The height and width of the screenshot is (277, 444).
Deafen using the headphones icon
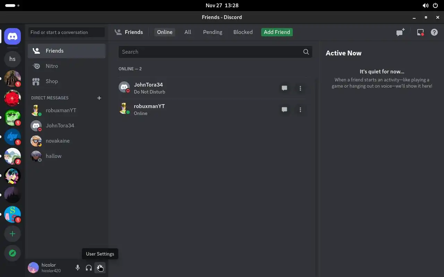coord(89,268)
